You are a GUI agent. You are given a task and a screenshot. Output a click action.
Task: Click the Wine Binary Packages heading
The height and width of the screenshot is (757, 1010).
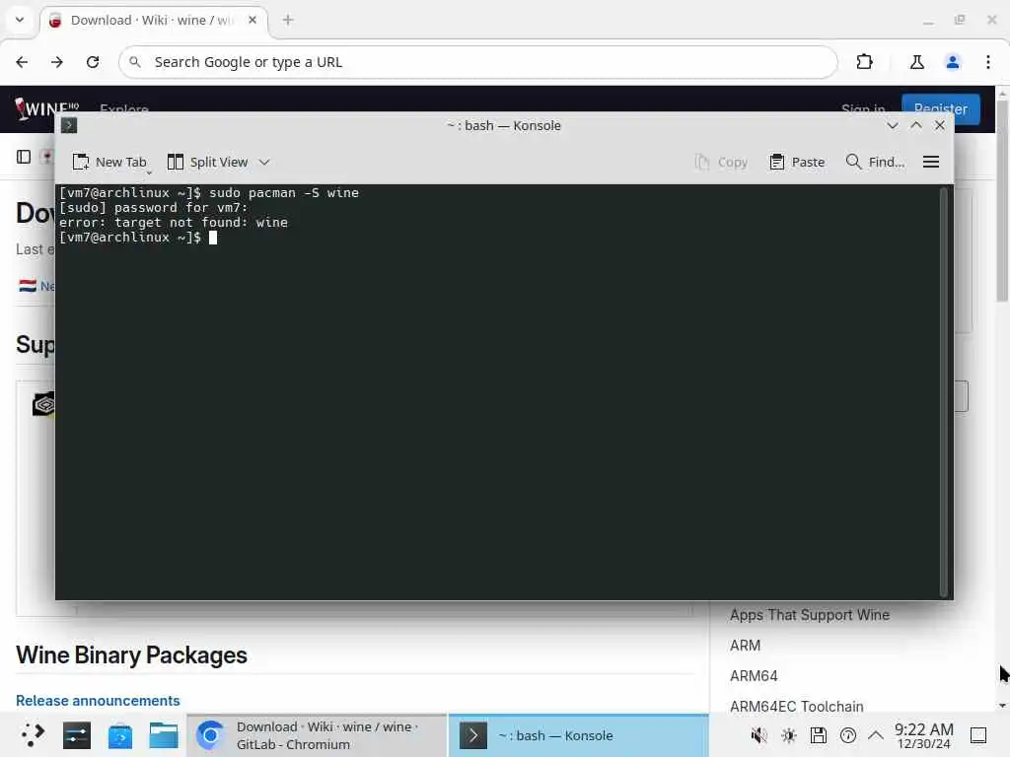click(131, 655)
